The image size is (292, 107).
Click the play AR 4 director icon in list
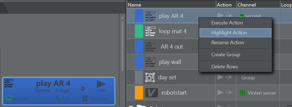click(150, 16)
